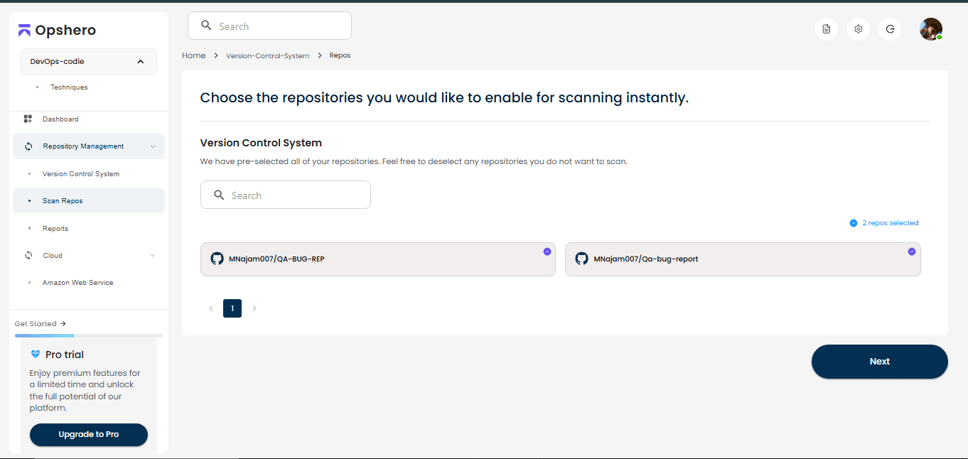Go to Reports in sidebar

click(x=55, y=229)
